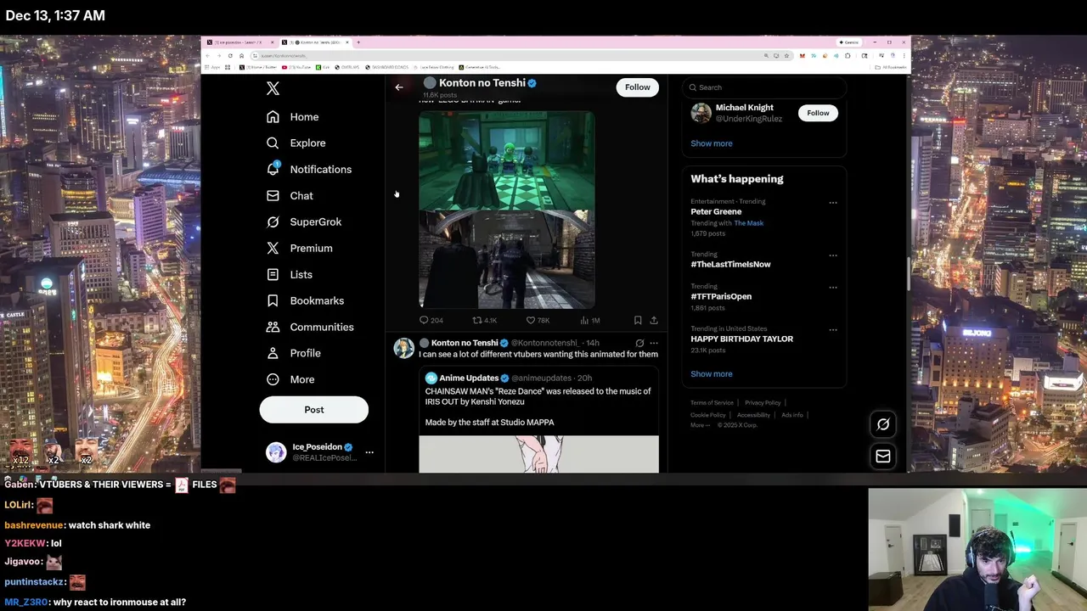1087x611 pixels.
Task: Open the top LEGO Batman game image
Action: coord(506,161)
